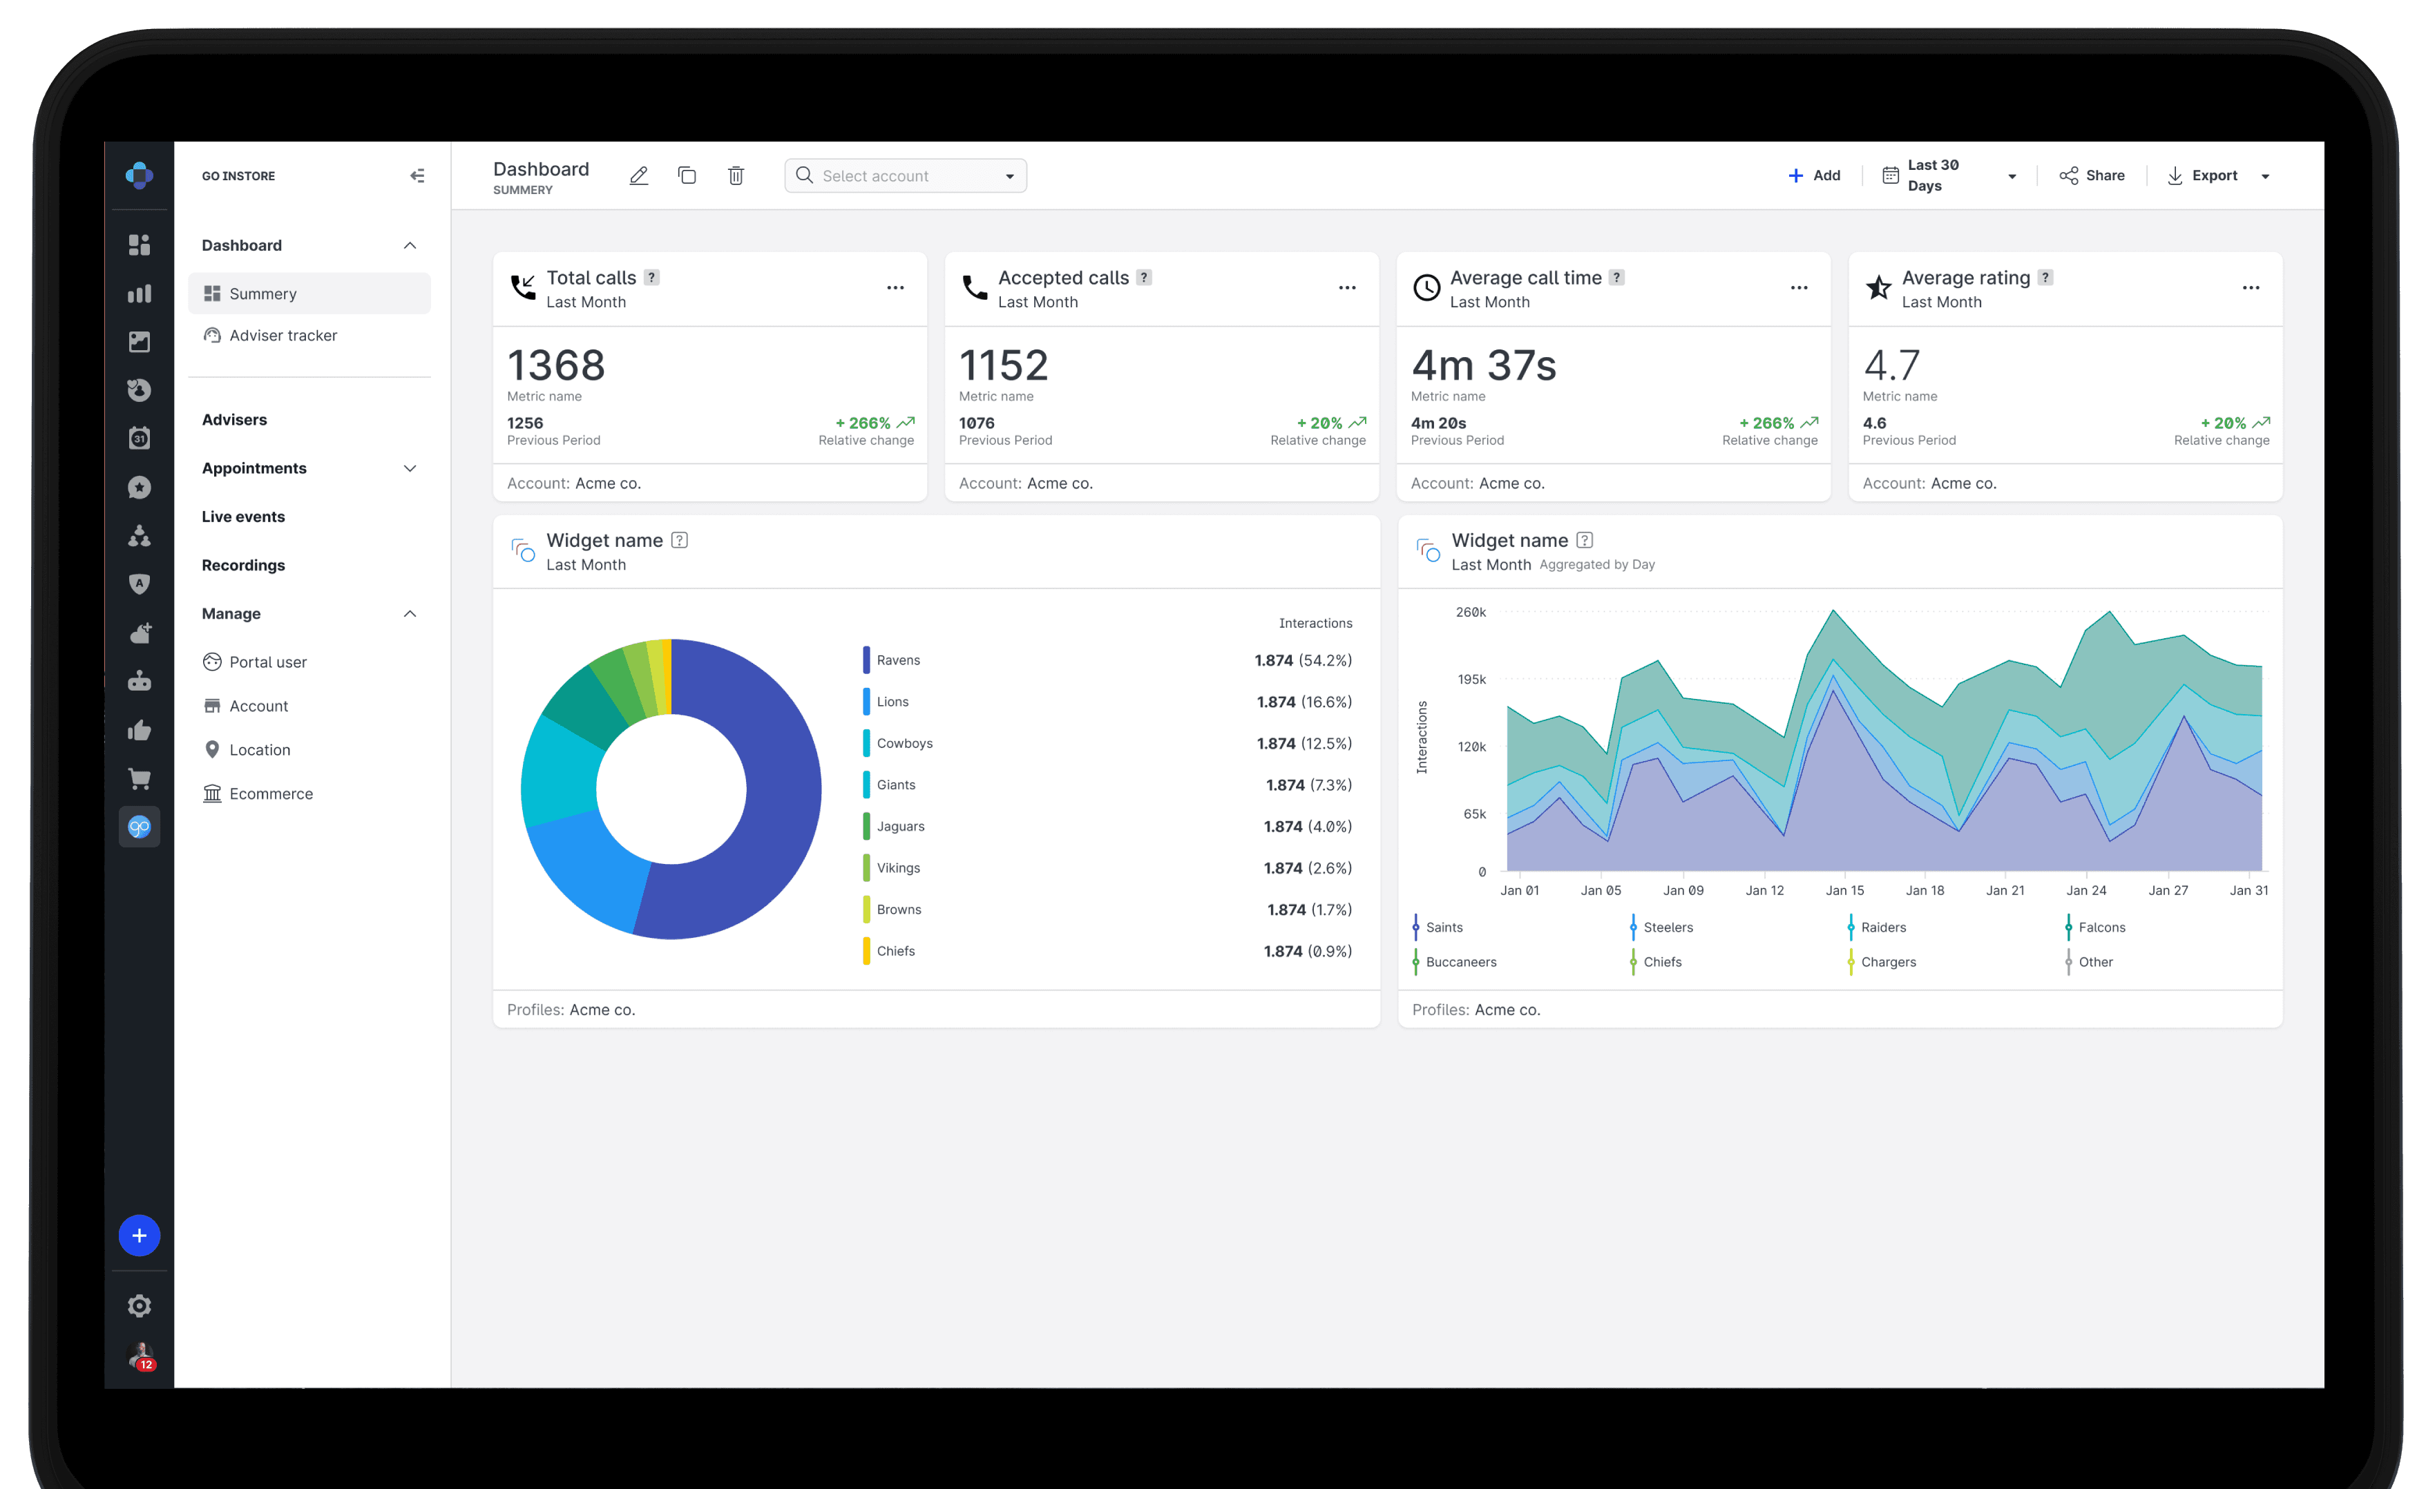Screen dimensions: 2435x1489
Task: Collapse the sidebar with the arrow icon
Action: pos(417,176)
